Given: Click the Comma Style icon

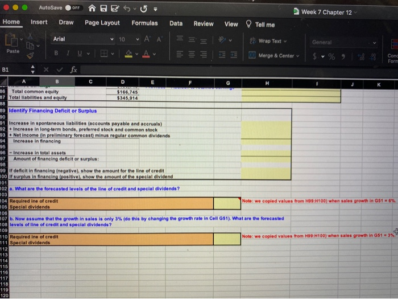Looking at the screenshot, I should point(343,57).
